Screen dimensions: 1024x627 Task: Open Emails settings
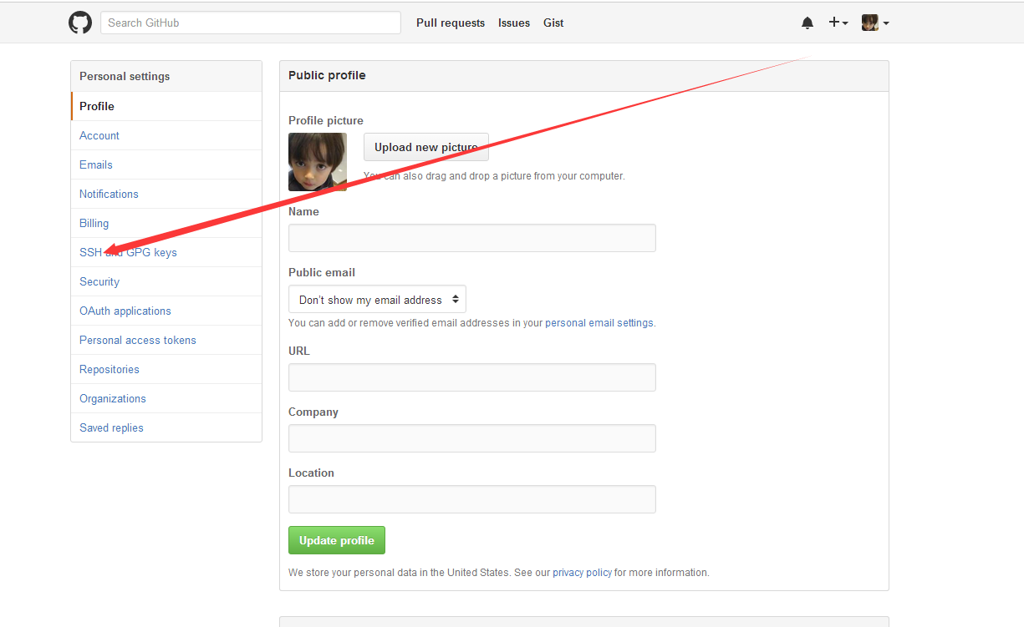click(x=166, y=164)
